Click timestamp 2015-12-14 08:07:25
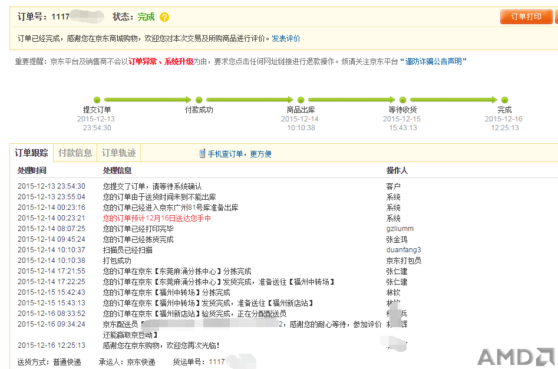 click(51, 229)
